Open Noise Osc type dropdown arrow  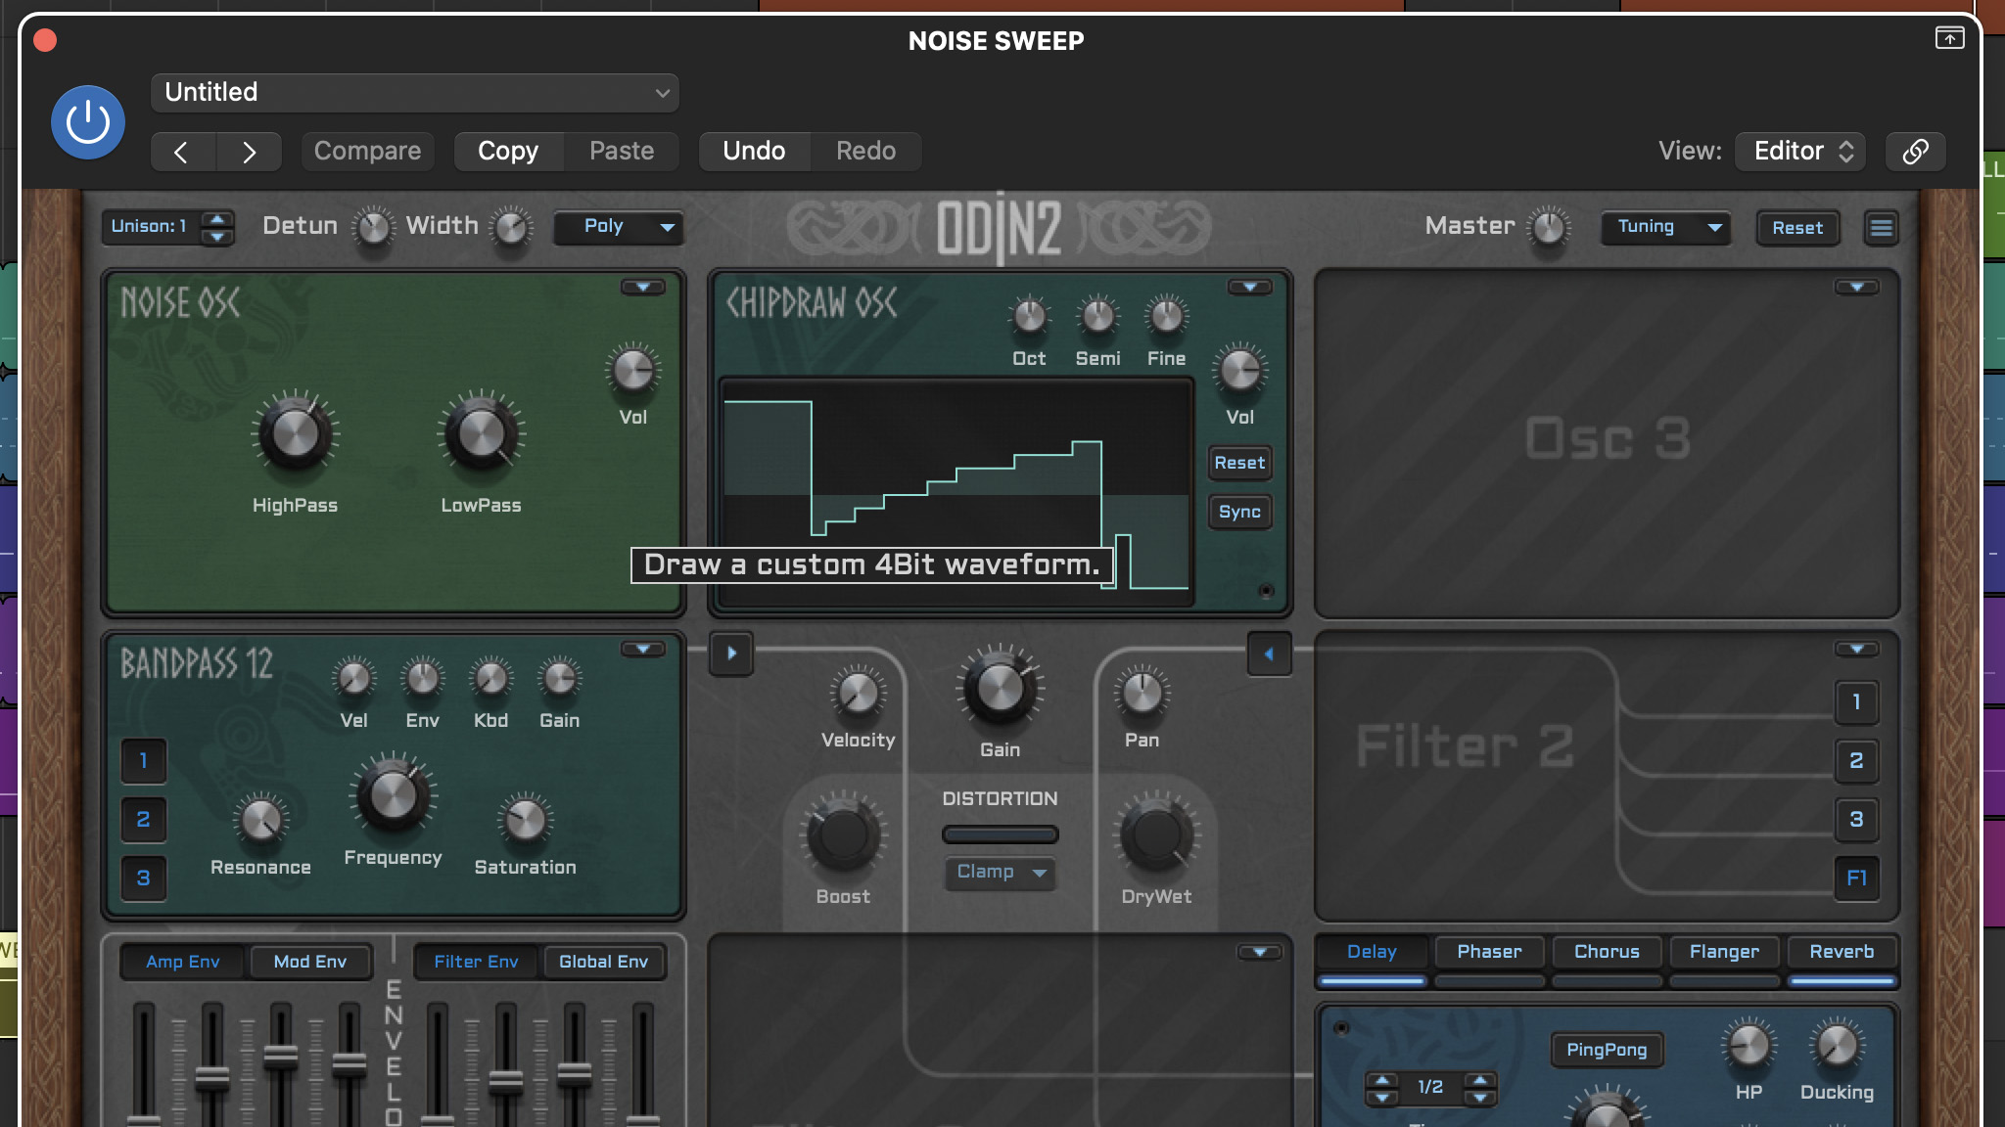point(642,287)
